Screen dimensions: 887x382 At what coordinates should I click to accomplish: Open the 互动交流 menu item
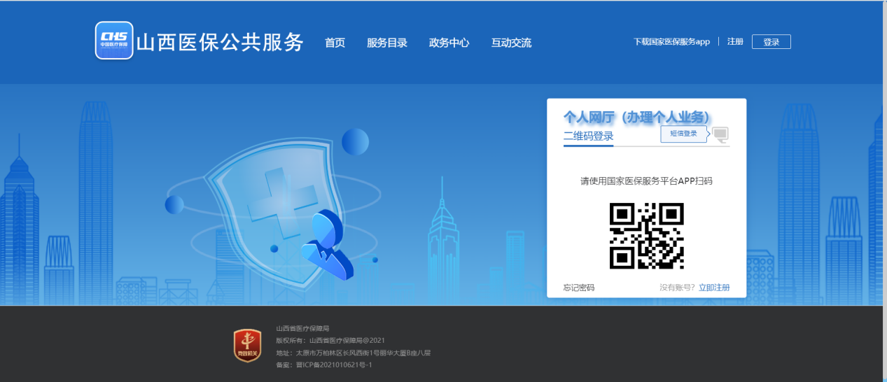(x=511, y=43)
